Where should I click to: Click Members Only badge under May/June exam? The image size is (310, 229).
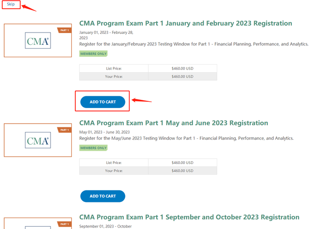[93, 148]
